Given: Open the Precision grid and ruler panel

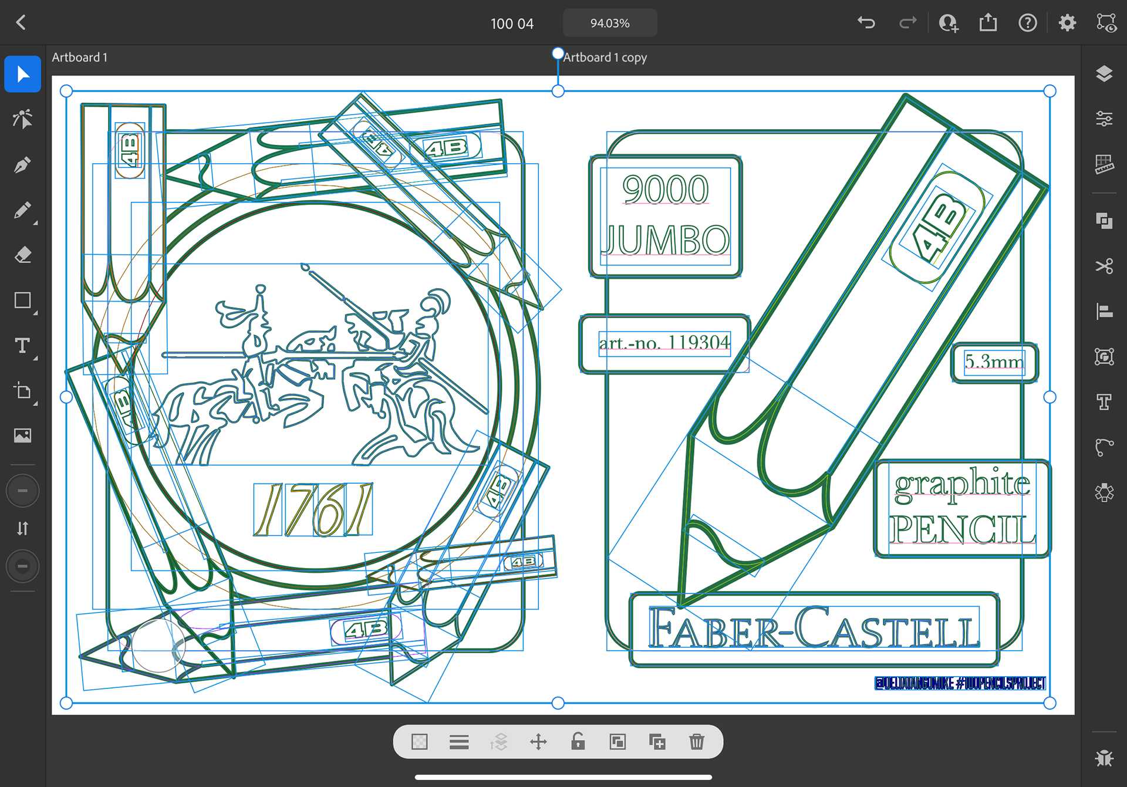Looking at the screenshot, I should (x=1104, y=164).
